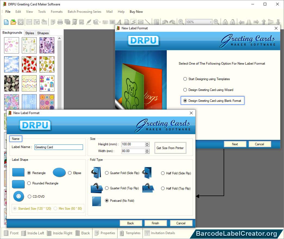The image size is (284, 239).
Task: Decrease Width value with down stepper
Action: (147, 152)
